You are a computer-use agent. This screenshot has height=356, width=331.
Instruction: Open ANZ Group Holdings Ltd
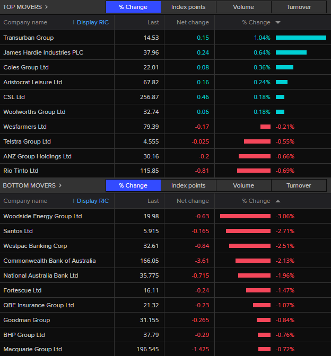click(37, 156)
